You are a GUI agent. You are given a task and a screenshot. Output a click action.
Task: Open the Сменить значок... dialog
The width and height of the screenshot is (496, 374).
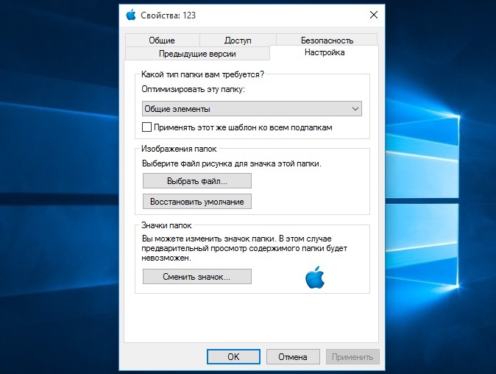coord(197,277)
